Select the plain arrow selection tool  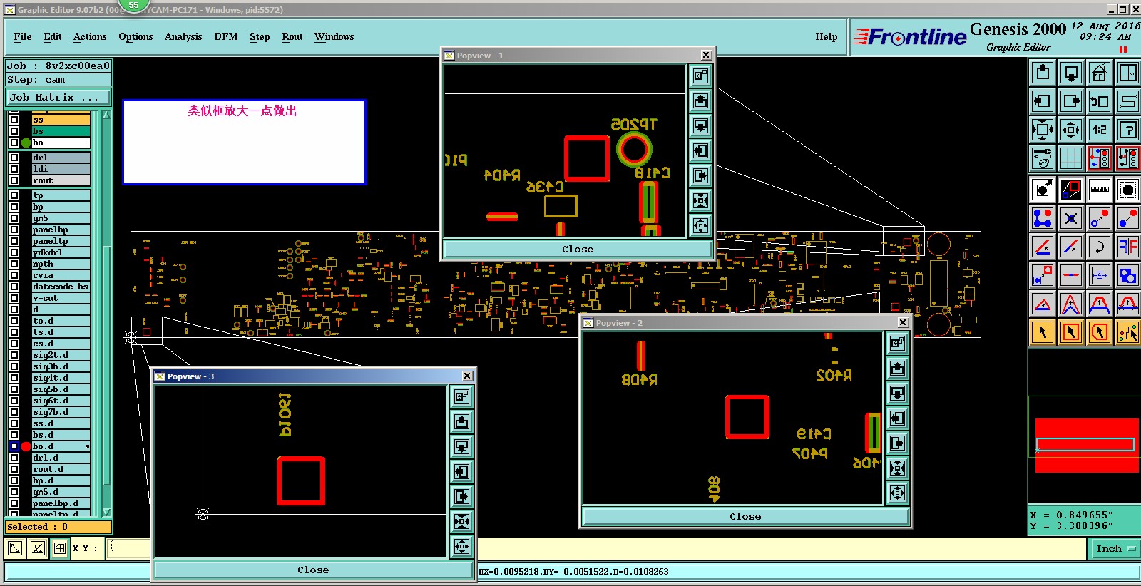point(1043,332)
